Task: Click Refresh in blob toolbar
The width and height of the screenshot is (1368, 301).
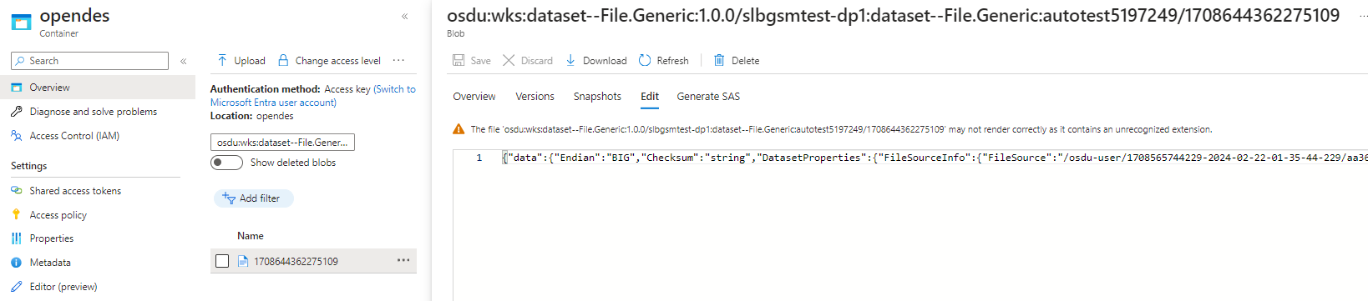Action: [x=664, y=61]
